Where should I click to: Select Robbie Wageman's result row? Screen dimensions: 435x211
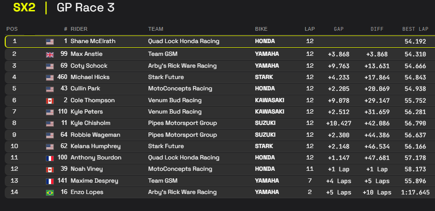point(217,135)
